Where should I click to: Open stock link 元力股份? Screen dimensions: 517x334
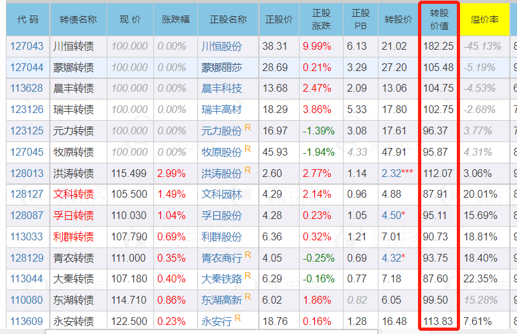click(222, 131)
